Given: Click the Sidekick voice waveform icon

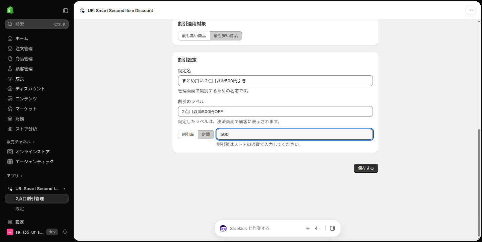Looking at the screenshot, I should 317,228.
